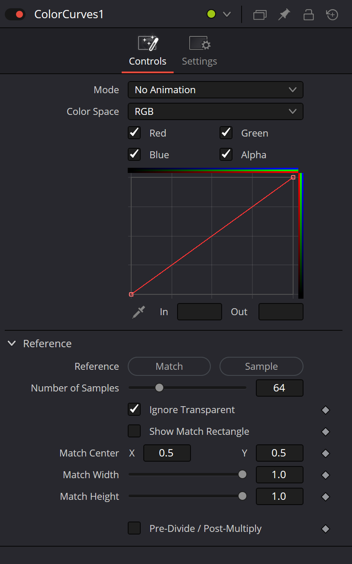352x564 pixels.
Task: Select the top-right curve control point
Action: point(293,177)
